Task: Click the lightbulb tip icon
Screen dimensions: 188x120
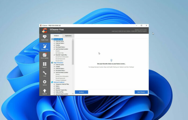Action: (x=111, y=60)
